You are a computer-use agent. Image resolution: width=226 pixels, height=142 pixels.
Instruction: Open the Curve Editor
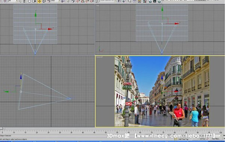[x=135, y=1]
